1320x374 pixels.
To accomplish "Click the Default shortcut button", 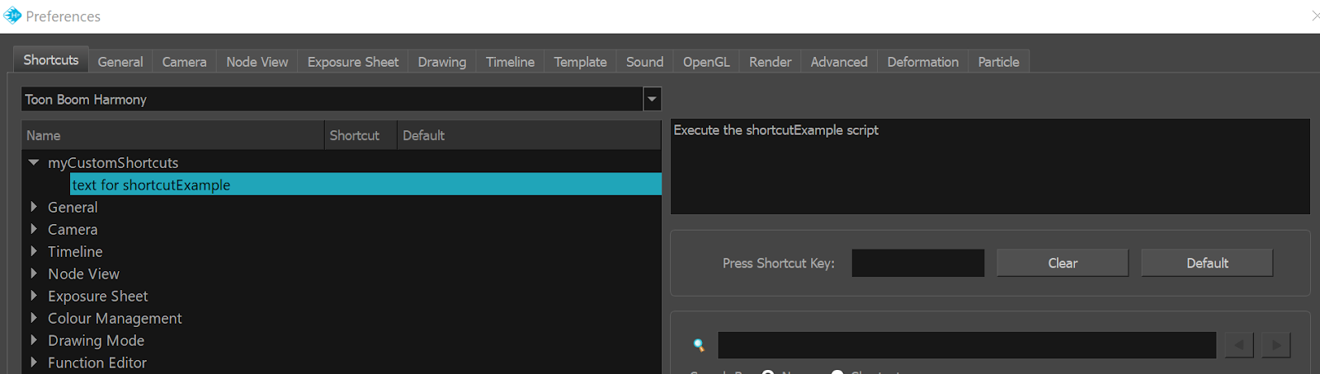I will [1207, 263].
